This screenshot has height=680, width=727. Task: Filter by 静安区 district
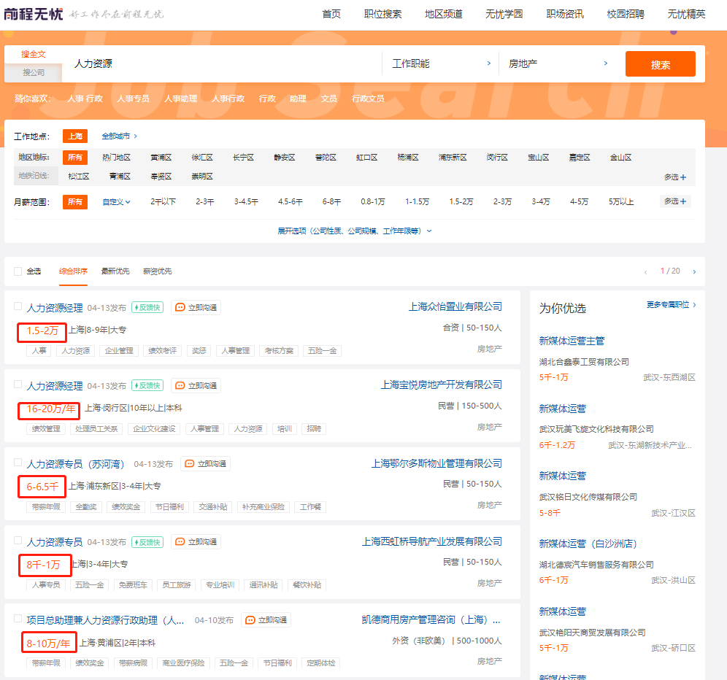pyautogui.click(x=284, y=158)
